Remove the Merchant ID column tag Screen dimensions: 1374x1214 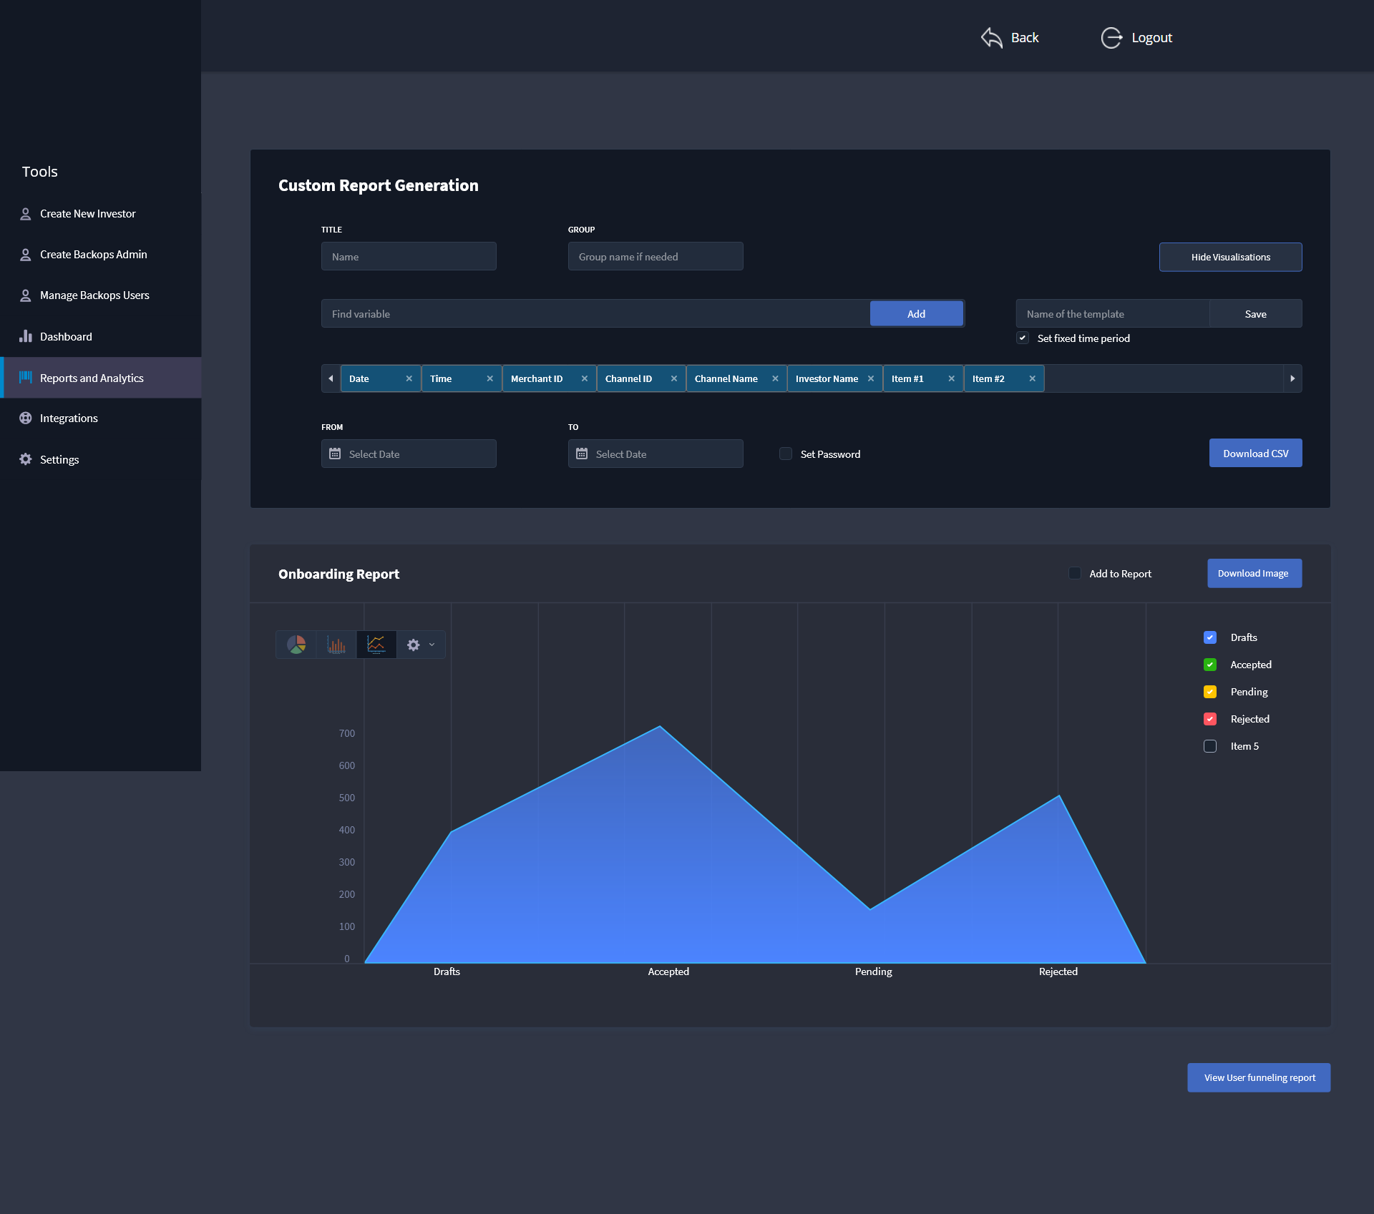pos(585,379)
